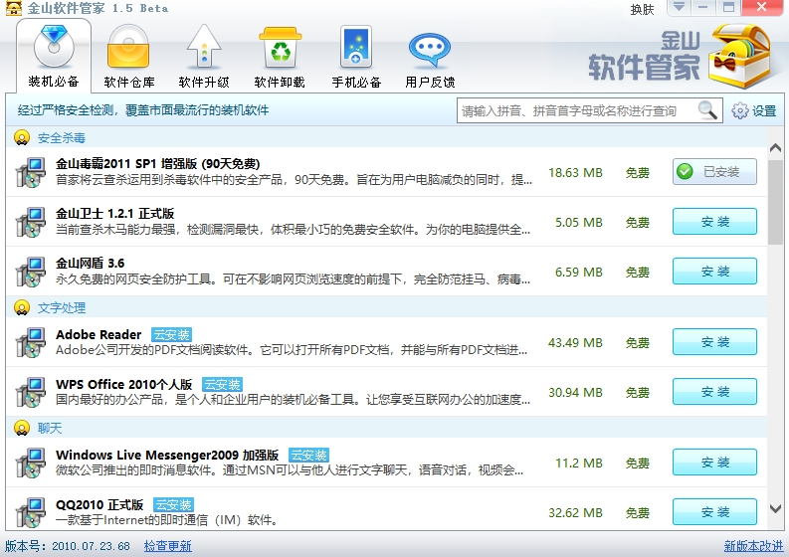Select Windows Live Messenger2009 加强版 title
The image size is (789, 557).
coord(167,455)
